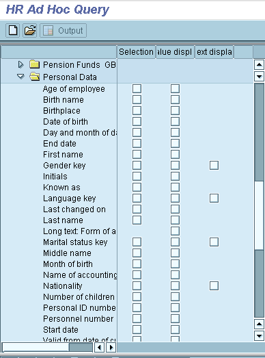
Task: Click the new query blank page icon
Action: pyautogui.click(x=12, y=30)
